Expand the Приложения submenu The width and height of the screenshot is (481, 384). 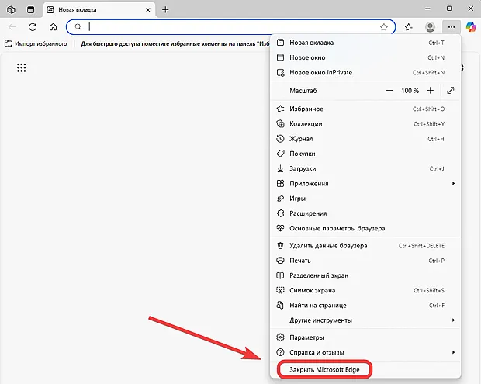pos(365,183)
